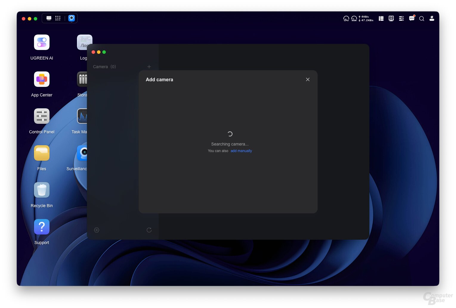
Task: Select the running Surveillance app in taskbar
Action: (72, 18)
